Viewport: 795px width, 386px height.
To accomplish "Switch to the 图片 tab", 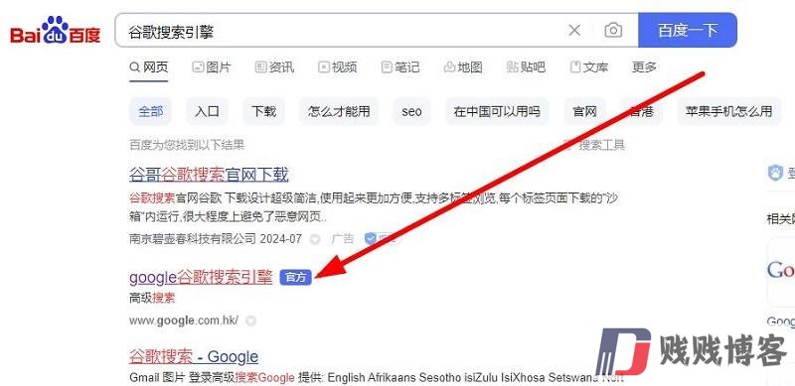I will coord(212,66).
